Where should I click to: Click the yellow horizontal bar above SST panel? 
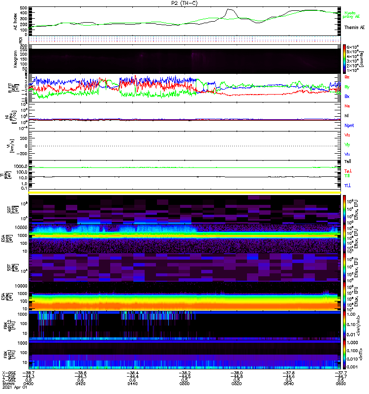coord(184,193)
